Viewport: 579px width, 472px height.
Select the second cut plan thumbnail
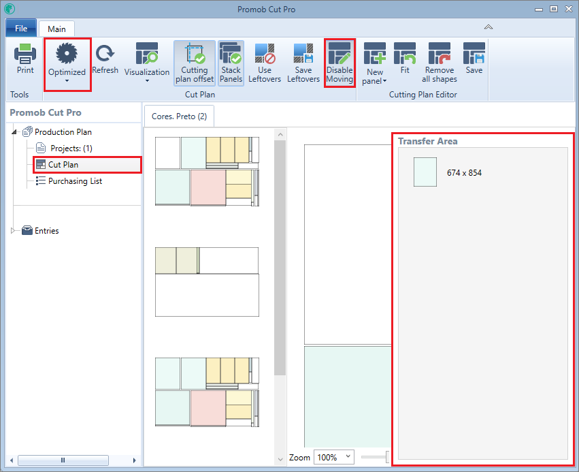207,282
